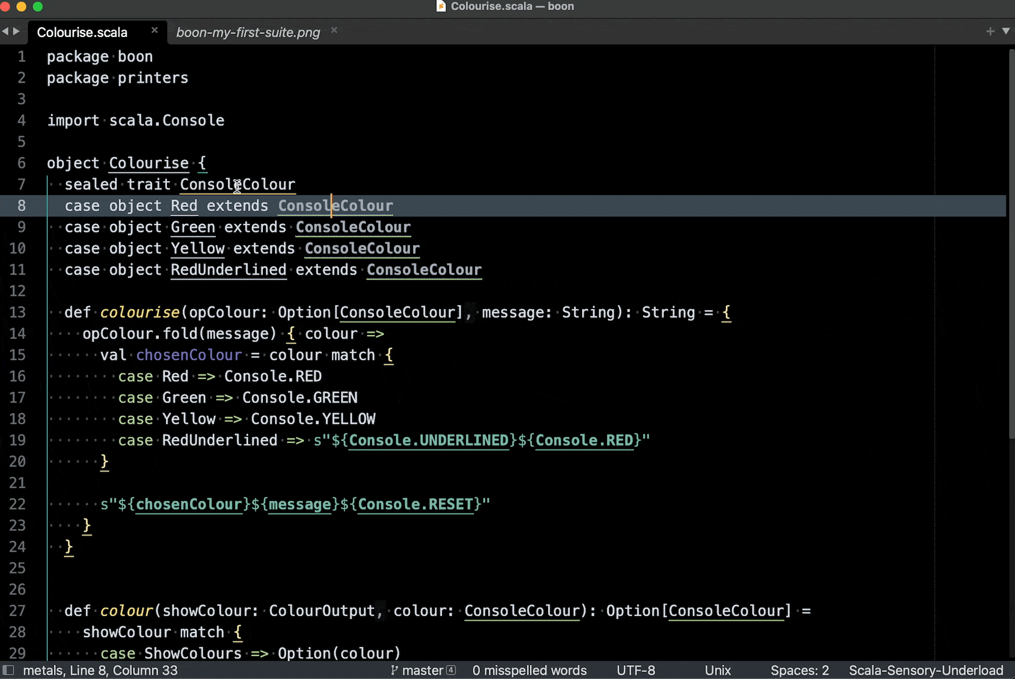
Task: Switch to the Colourise.scala tab
Action: (82, 32)
